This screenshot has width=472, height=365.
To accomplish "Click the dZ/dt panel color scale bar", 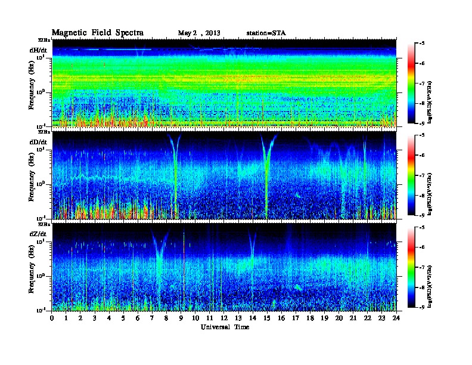I will tap(411, 267).
